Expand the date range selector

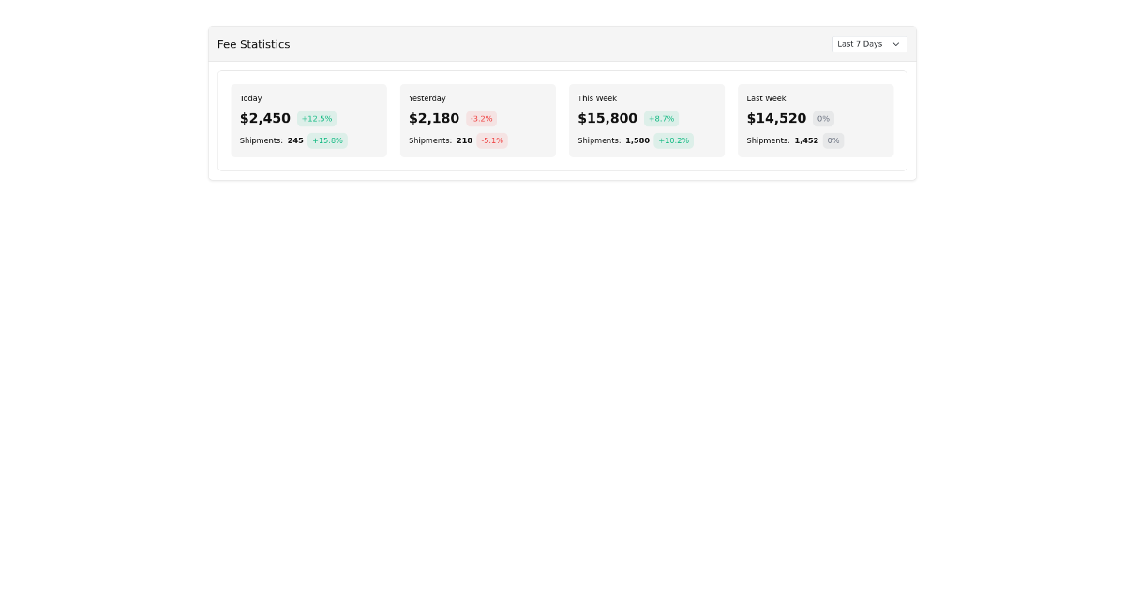pos(867,44)
